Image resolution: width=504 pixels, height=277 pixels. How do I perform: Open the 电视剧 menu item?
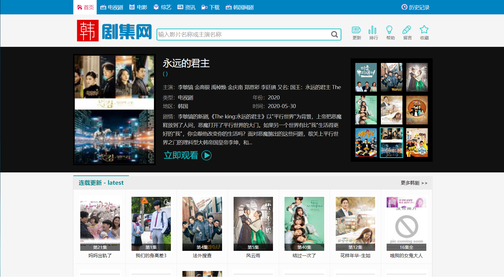coord(112,7)
